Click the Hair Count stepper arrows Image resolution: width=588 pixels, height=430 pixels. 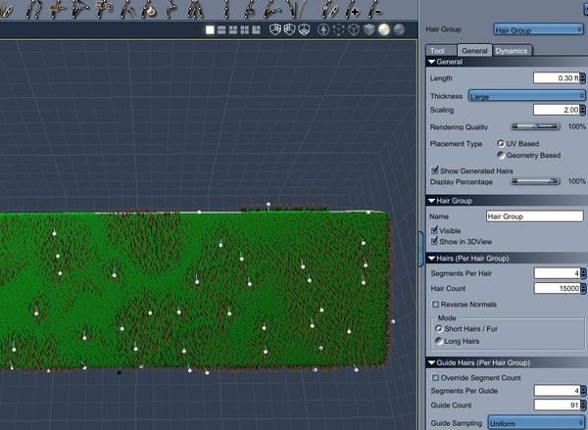pos(583,288)
